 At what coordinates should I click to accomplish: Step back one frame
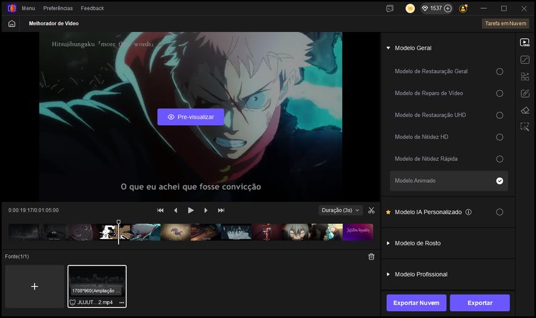tap(176, 210)
